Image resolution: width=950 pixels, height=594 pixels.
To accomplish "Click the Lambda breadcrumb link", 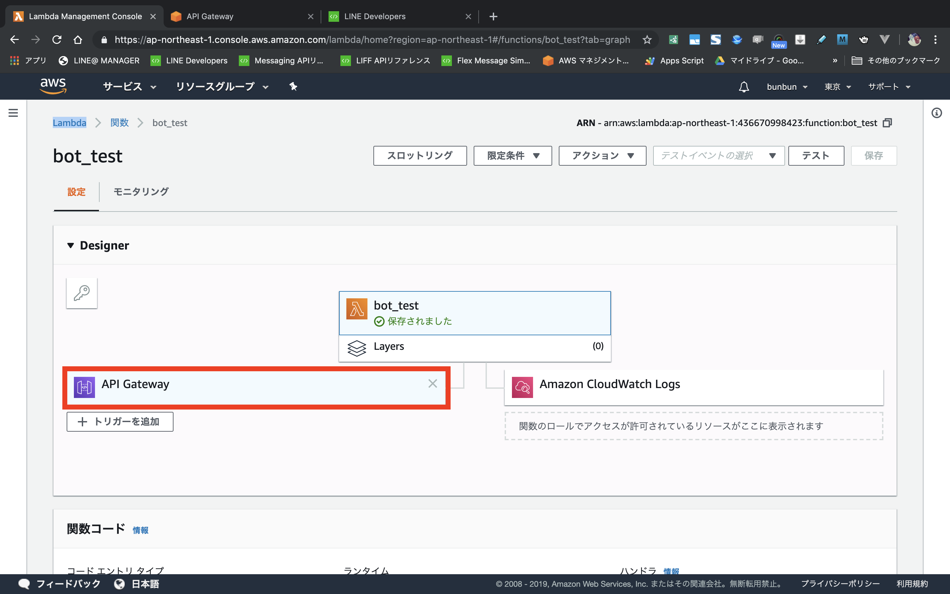I will point(70,123).
